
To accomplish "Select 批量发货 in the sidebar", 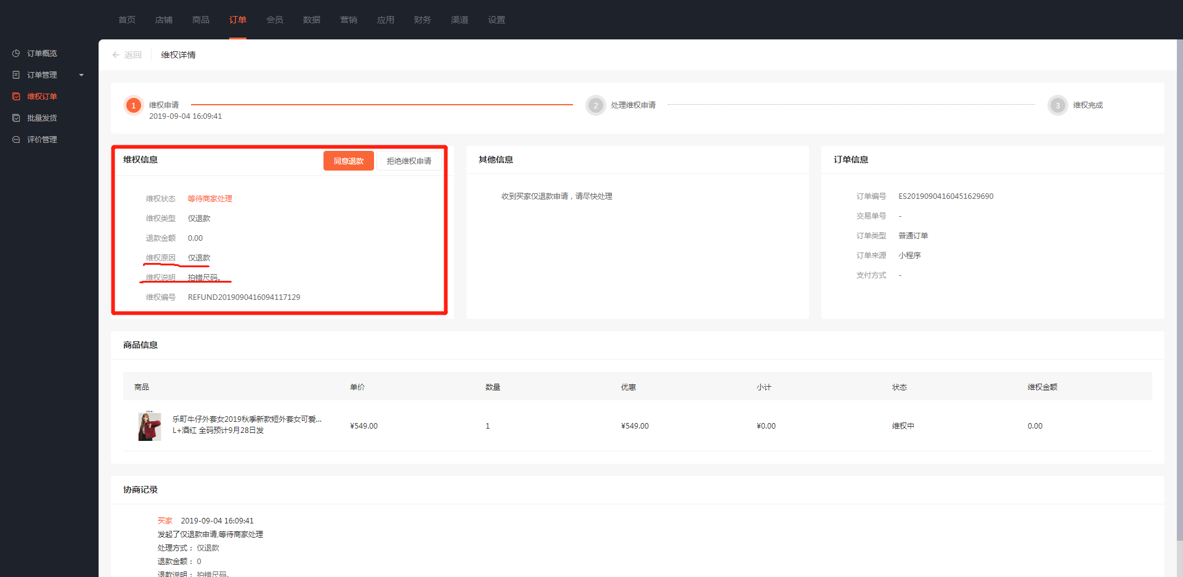I will 42,118.
